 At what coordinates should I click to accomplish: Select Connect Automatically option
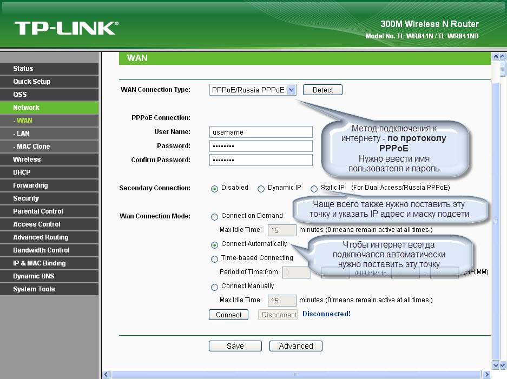pos(215,245)
